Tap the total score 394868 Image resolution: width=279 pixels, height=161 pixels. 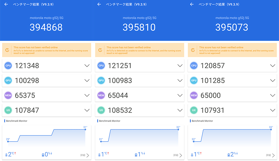[46, 27]
